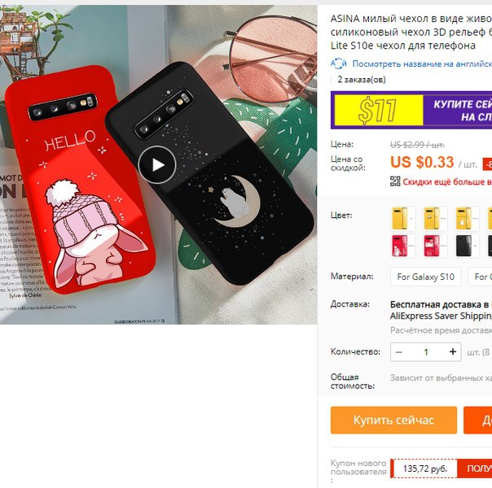Screen dimensions: 492x488
Task: Select third yellow case with bear thumbnail
Action: (467, 219)
